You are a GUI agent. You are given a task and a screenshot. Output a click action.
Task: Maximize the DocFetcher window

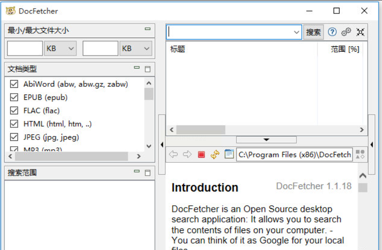tap(337, 11)
